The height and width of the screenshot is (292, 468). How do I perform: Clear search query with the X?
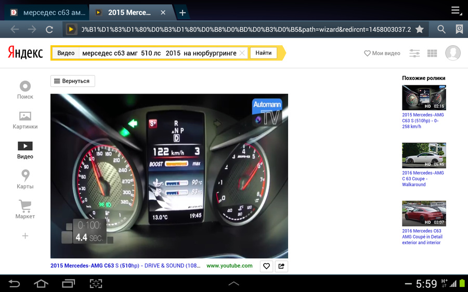click(242, 53)
